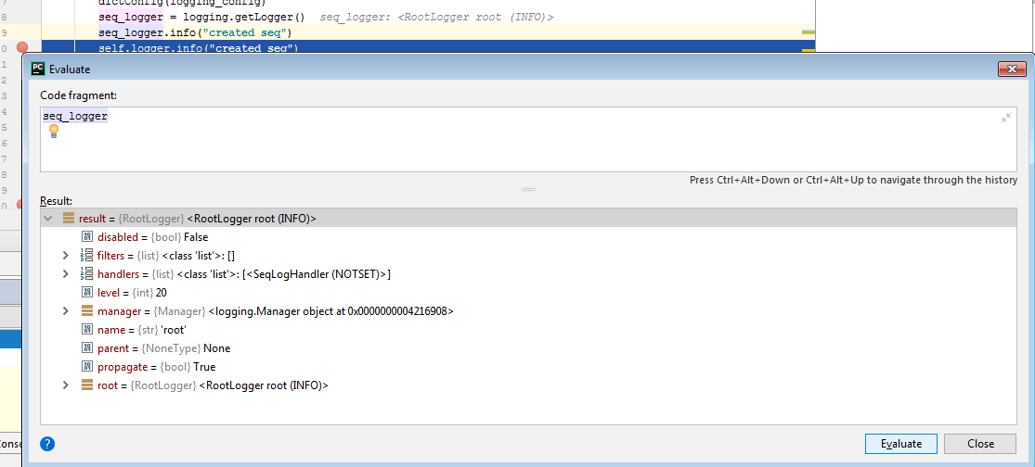Screen dimensions: 1035x467
Task: Expand the root RootLogger node
Action: coord(65,385)
